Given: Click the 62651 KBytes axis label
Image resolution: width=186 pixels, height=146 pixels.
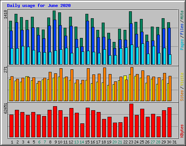Looking at the screenshot, I should point(5,108).
